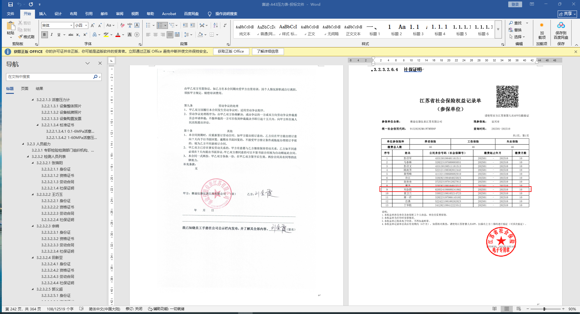Clear all formatting with the eraser icon
This screenshot has width=580, height=314.
click(122, 26)
